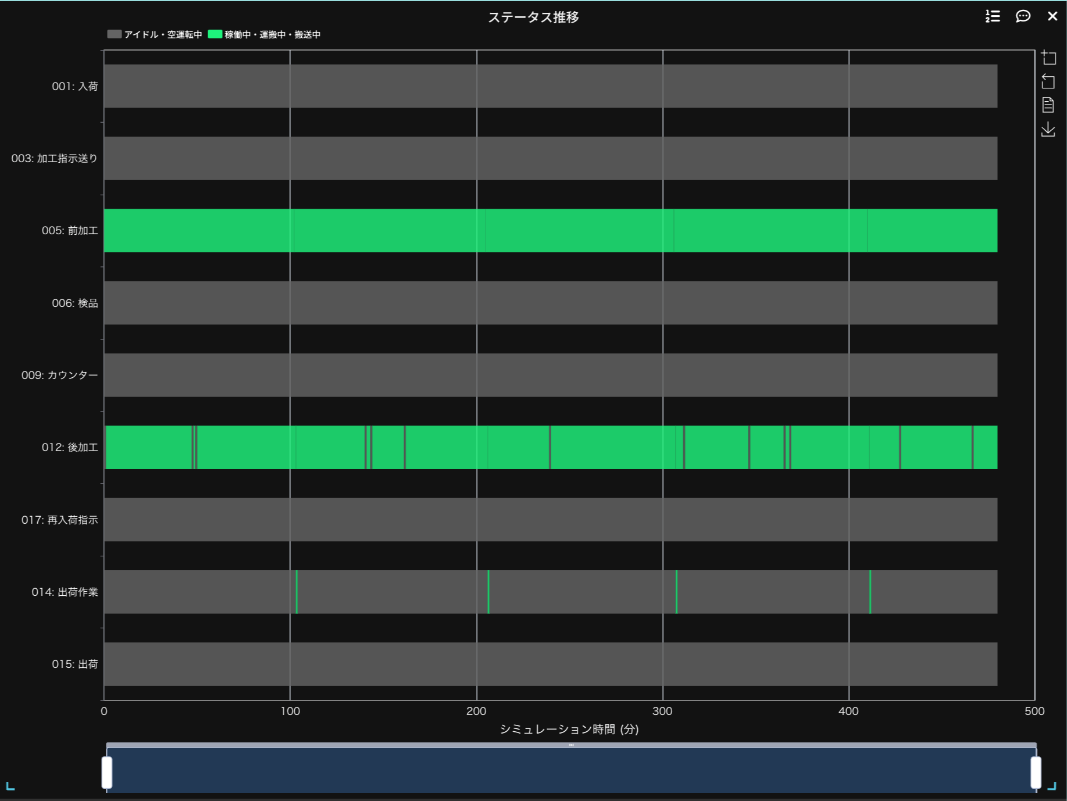The height and width of the screenshot is (801, 1067).
Task: Click the zoom reset back-arrow icon
Action: tap(1048, 81)
